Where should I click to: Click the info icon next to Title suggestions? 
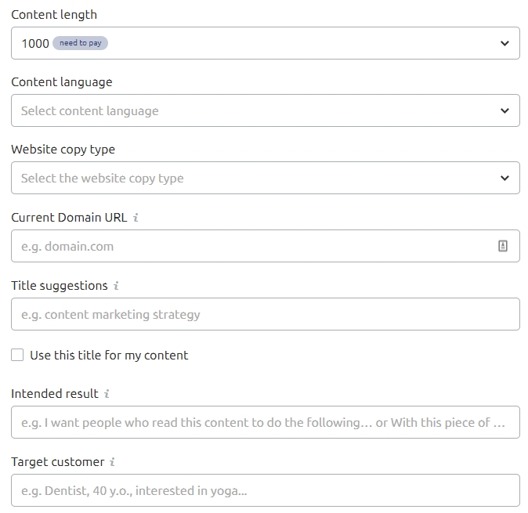click(x=116, y=286)
